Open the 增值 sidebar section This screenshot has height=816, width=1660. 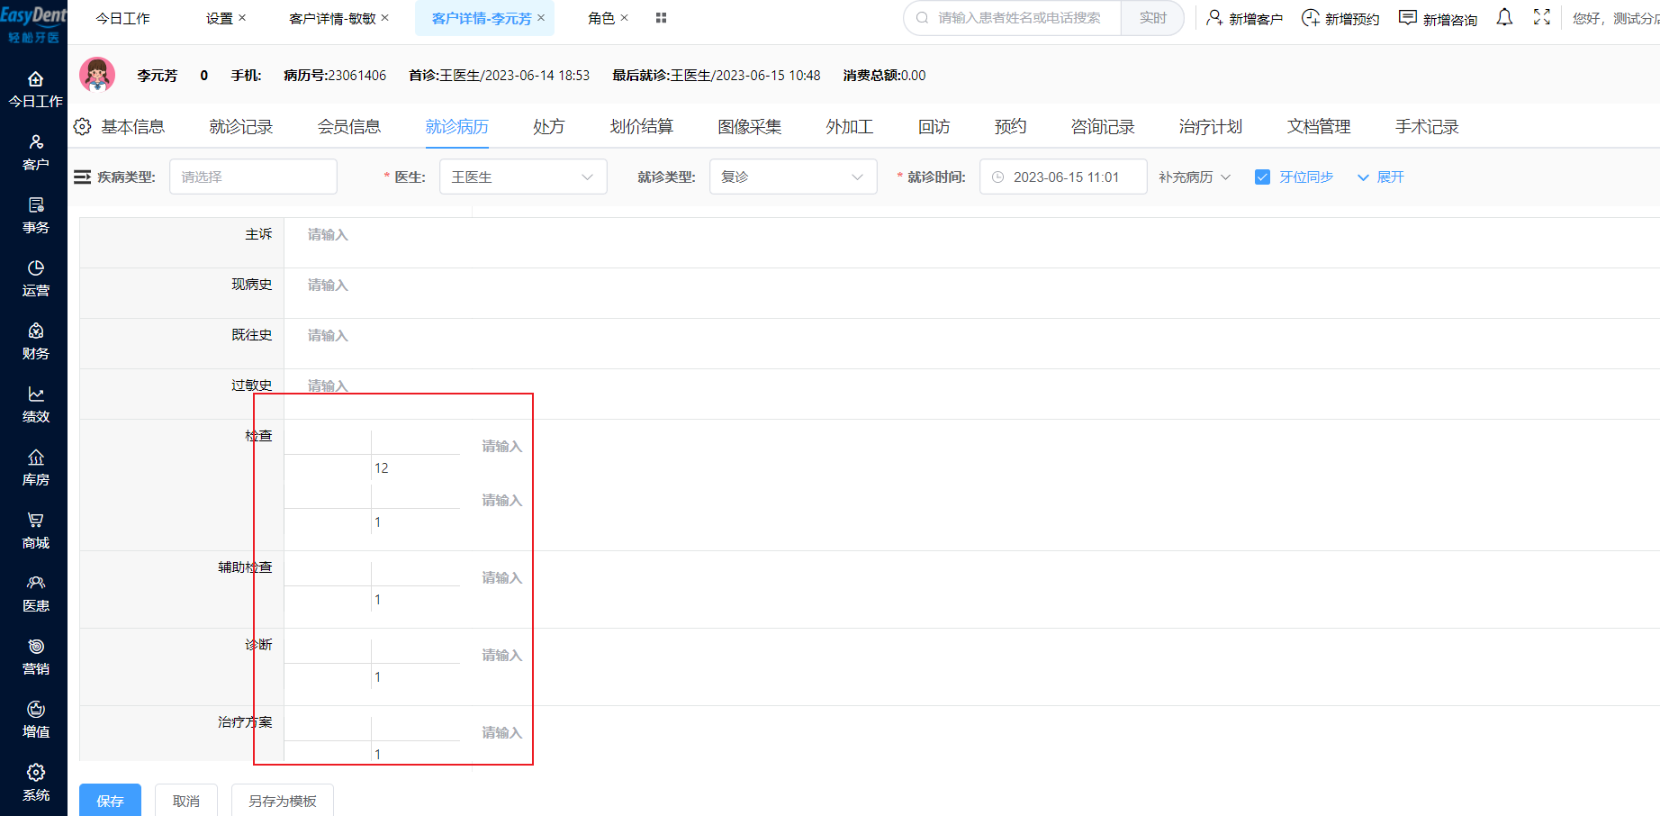pyautogui.click(x=35, y=721)
